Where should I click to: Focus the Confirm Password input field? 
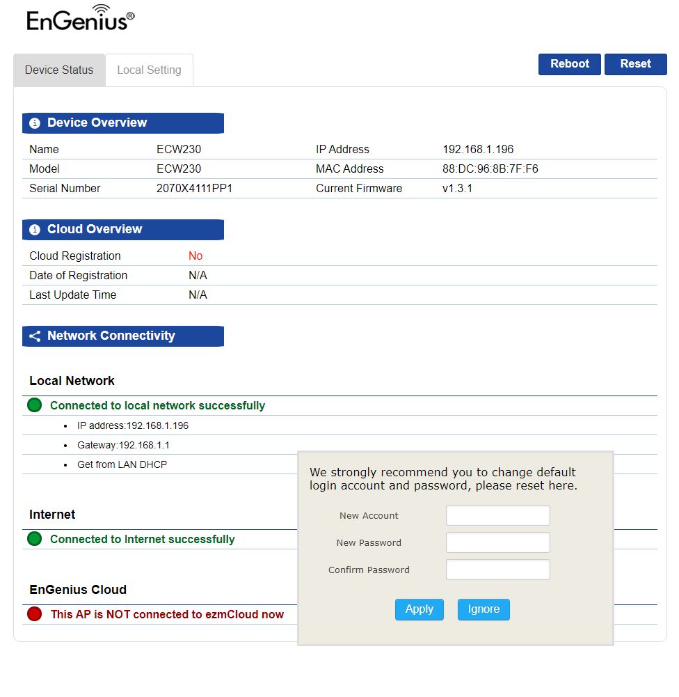pyautogui.click(x=497, y=570)
